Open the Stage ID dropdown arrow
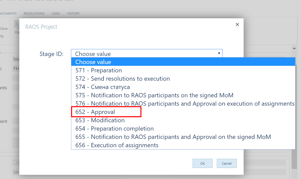301x179 pixels. 219,53
